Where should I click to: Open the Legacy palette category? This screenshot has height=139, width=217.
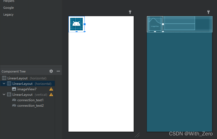(9, 15)
